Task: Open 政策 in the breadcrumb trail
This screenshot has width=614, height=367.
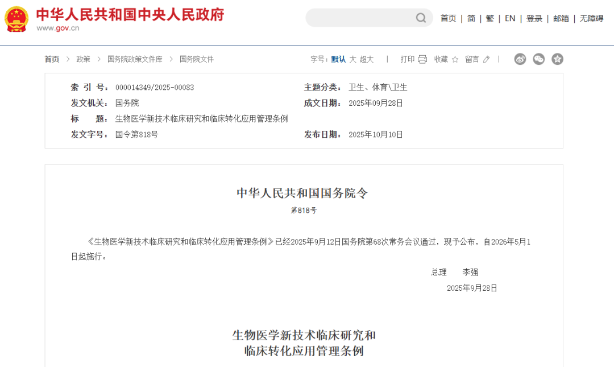Action: click(x=83, y=59)
